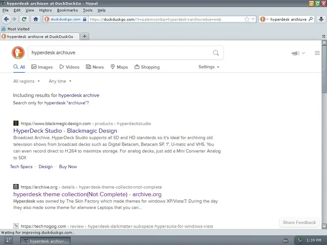
Task: Click the archive.org favicon
Action: click(16, 187)
